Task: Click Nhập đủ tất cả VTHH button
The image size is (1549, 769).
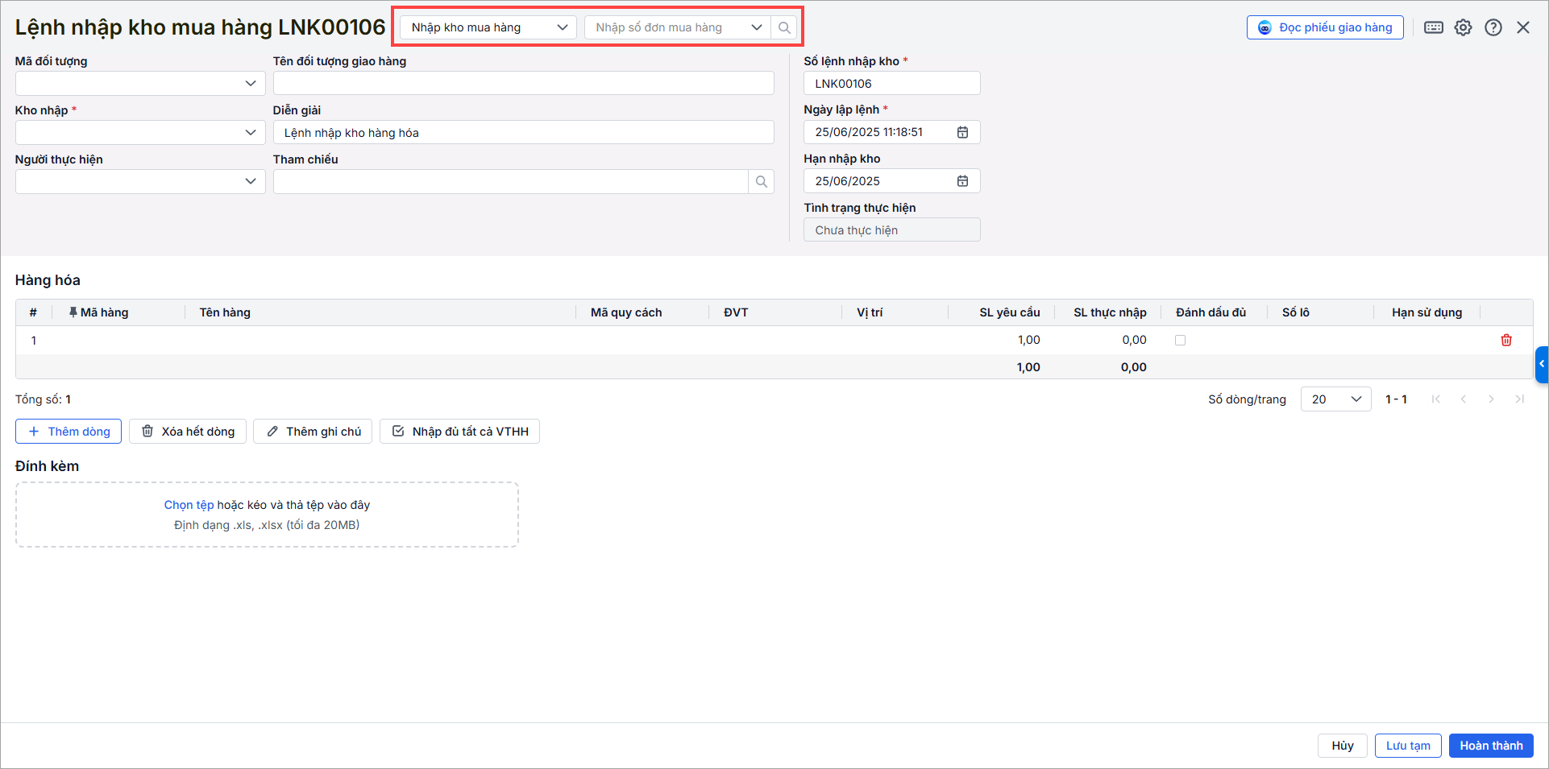Action: click(x=459, y=432)
